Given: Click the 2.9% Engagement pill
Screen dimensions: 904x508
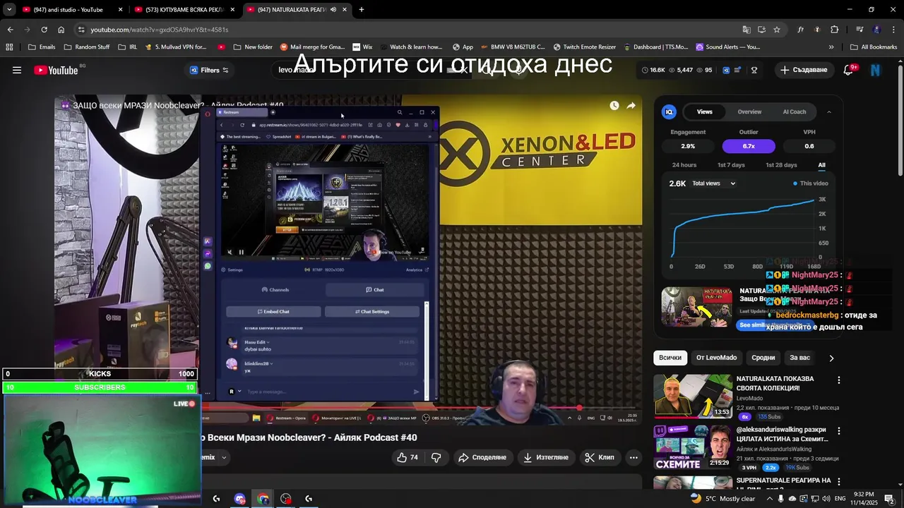Looking at the screenshot, I should pyautogui.click(x=688, y=146).
